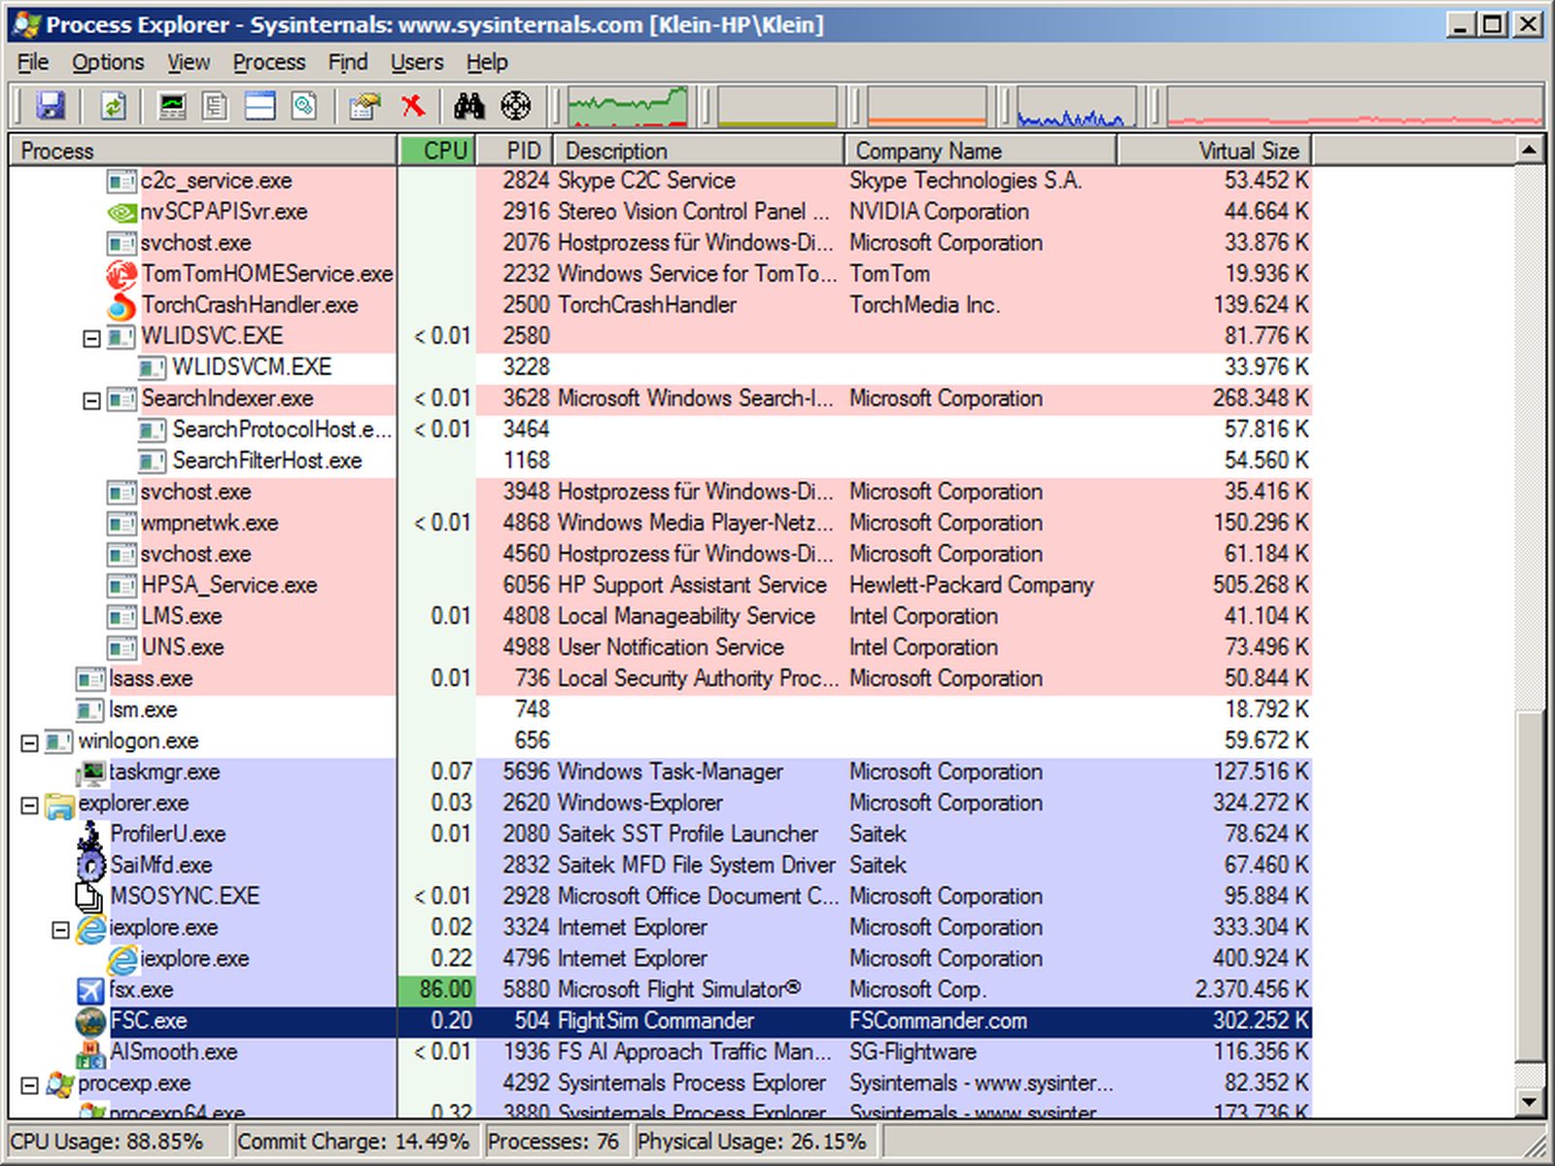This screenshot has width=1555, height=1166.
Task: Select the c2c_service.exe process row
Action: pos(660,182)
